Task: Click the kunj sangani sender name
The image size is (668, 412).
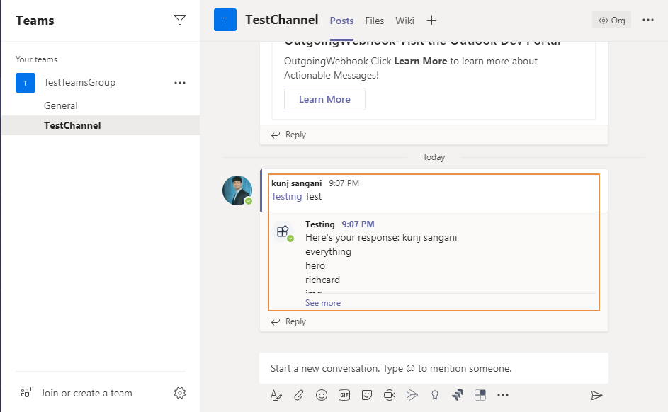Action: click(297, 183)
